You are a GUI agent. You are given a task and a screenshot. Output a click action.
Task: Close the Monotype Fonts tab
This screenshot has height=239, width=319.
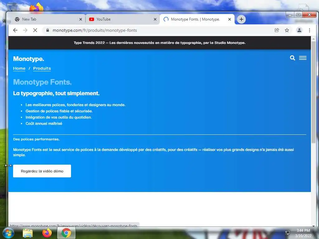[230, 19]
